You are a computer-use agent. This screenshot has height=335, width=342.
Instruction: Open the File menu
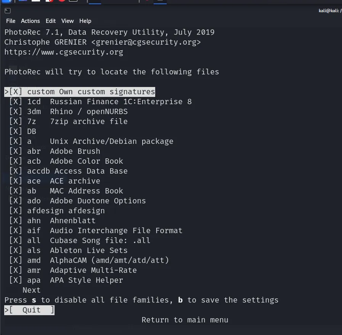(11, 21)
